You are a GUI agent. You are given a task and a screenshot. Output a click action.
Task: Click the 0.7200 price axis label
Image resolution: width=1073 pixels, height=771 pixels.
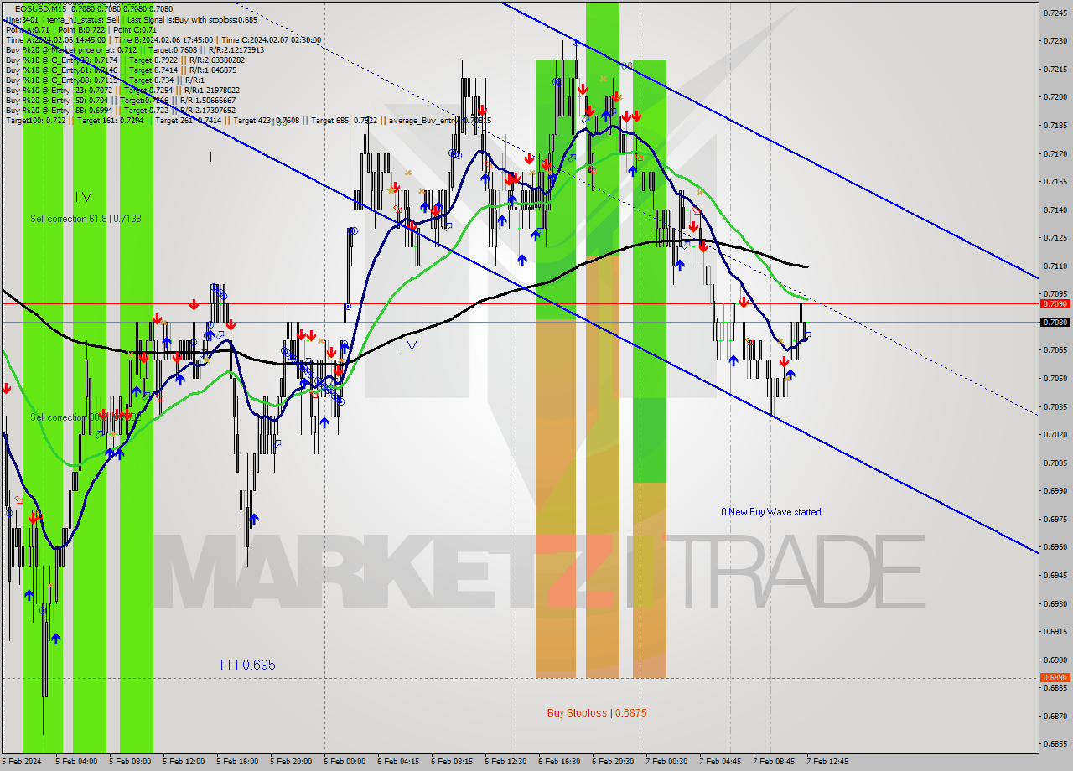[1055, 97]
